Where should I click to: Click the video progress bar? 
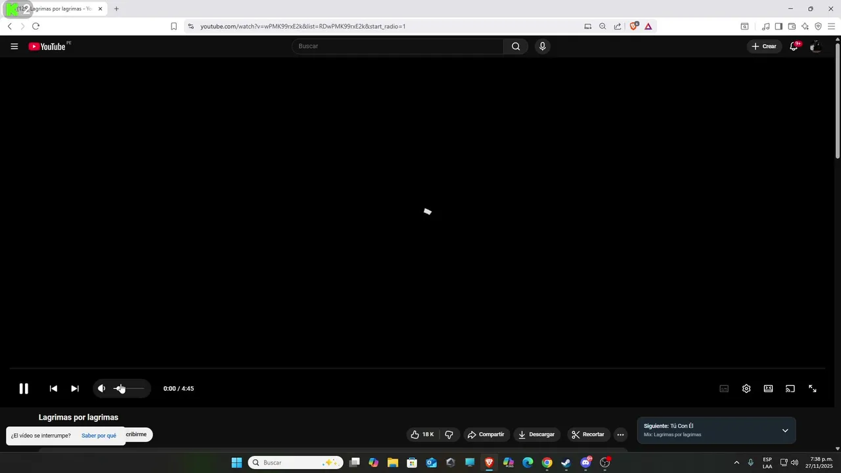tap(417, 369)
